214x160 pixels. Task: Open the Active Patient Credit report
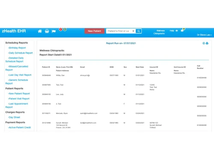tap(19, 128)
